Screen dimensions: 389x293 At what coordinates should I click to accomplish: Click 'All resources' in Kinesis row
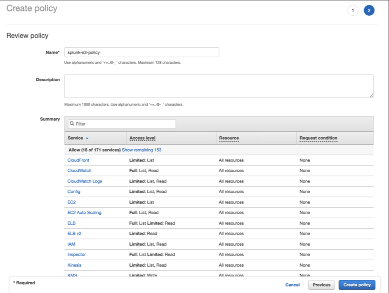coord(231,265)
